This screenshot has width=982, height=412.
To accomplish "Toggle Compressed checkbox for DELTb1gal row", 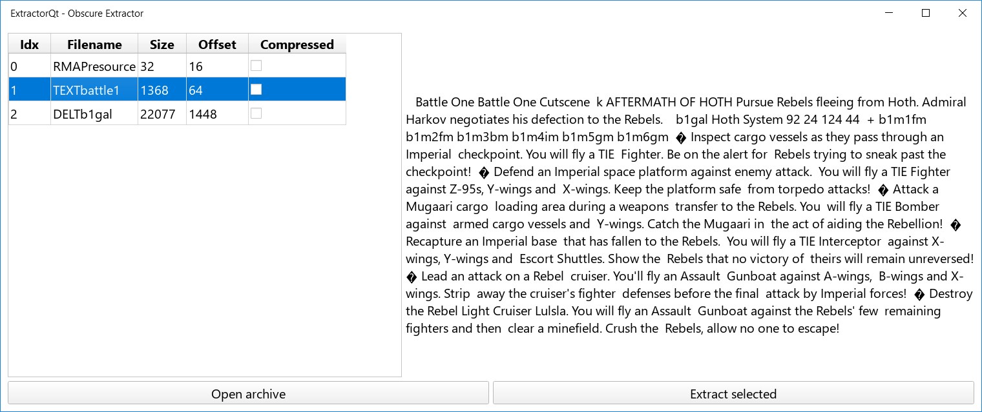I will (256, 113).
